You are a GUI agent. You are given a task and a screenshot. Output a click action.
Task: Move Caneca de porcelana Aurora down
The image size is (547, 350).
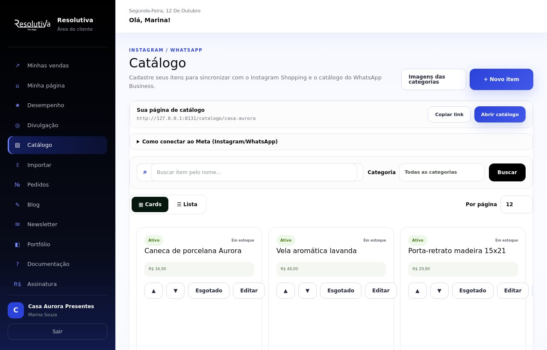[x=175, y=291]
